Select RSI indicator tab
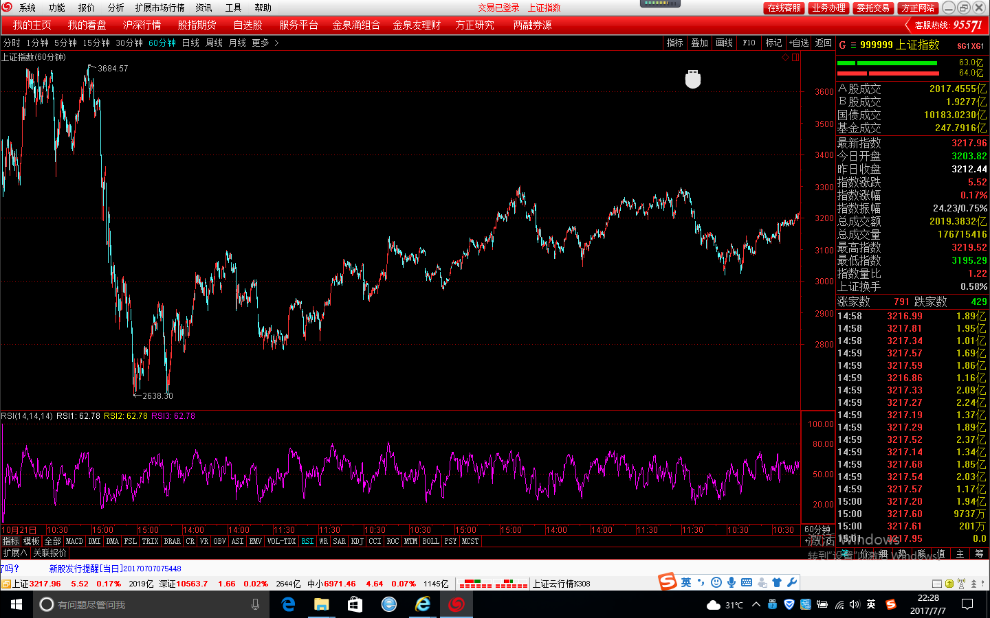This screenshot has width=990, height=618. [307, 542]
